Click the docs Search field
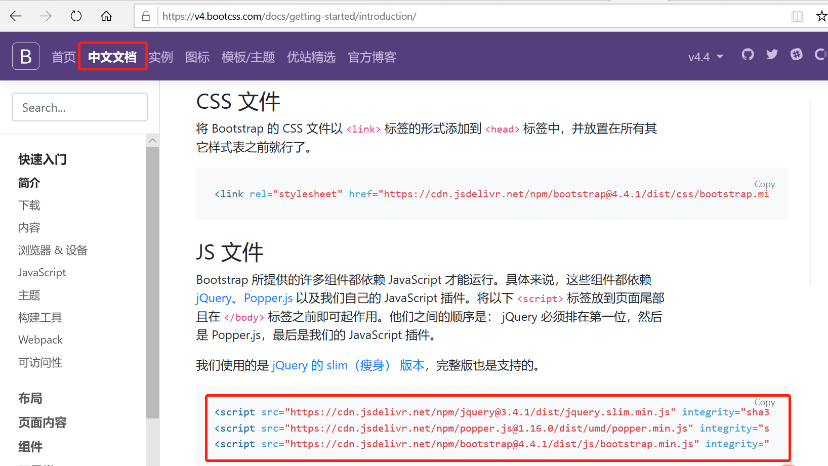 (79, 107)
